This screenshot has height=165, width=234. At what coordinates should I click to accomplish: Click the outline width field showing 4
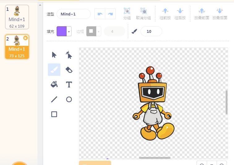click(x=114, y=31)
